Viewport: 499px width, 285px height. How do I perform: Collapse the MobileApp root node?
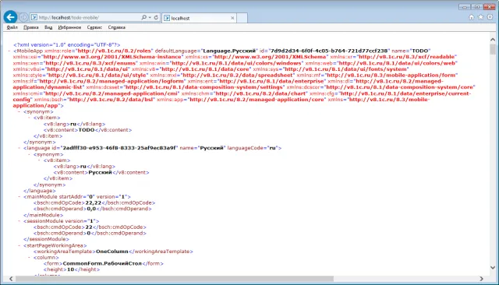coord(9,51)
